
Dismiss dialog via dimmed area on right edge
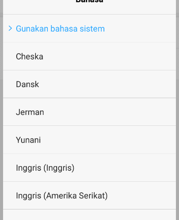coord(177,110)
